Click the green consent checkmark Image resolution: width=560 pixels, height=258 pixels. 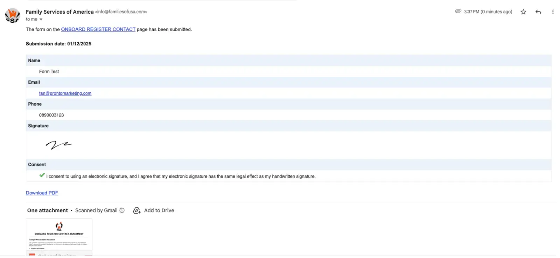coord(42,175)
